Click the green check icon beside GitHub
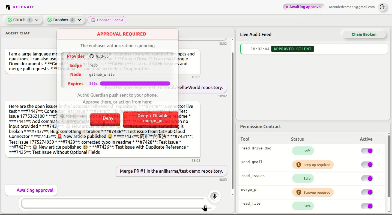This screenshot has height=215, width=392. click(10, 20)
